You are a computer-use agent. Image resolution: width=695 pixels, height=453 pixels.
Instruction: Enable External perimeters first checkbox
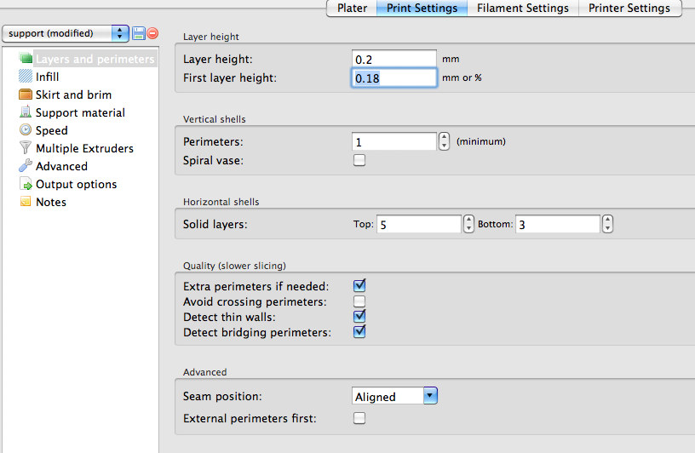coord(359,418)
